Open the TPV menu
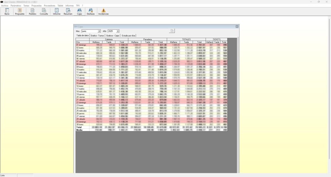The image size is (331, 177). (x=78, y=6)
